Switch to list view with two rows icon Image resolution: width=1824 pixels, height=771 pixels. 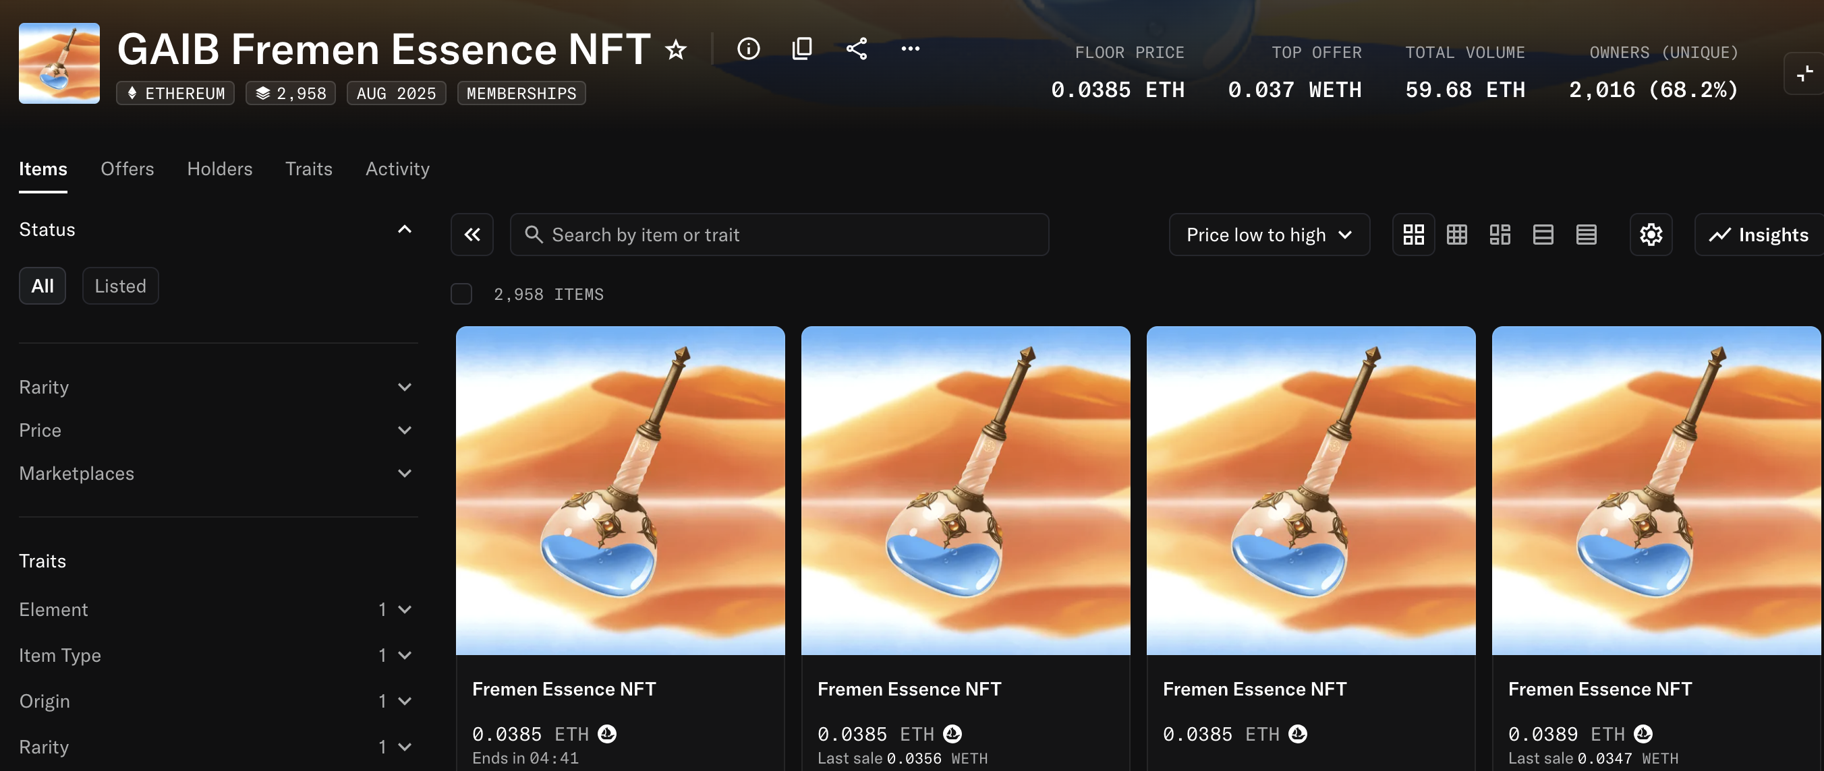pyautogui.click(x=1543, y=235)
